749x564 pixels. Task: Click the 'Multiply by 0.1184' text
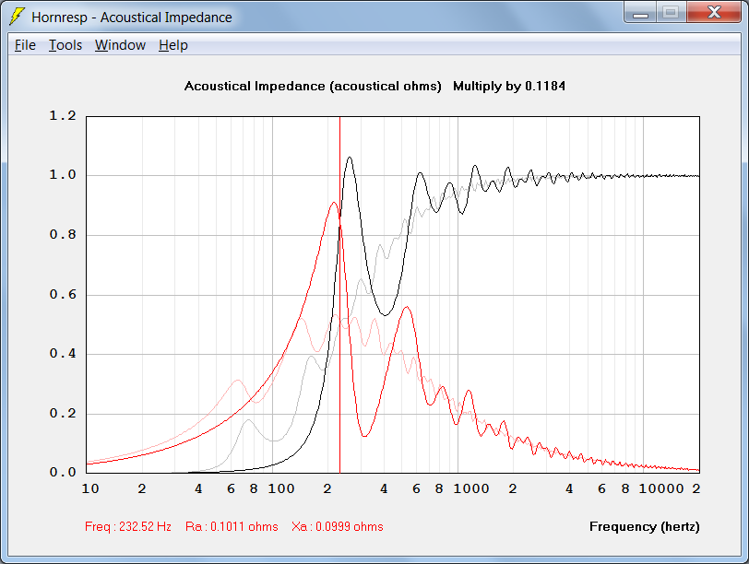[509, 87]
